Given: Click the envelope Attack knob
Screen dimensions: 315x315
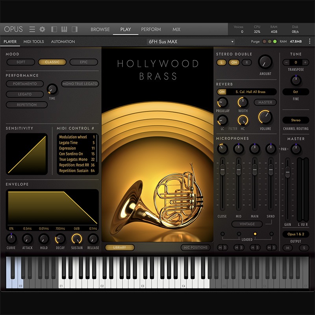Looking at the screenshot, I should [27, 239].
